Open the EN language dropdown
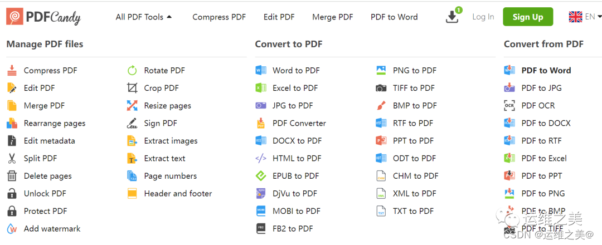 click(585, 17)
